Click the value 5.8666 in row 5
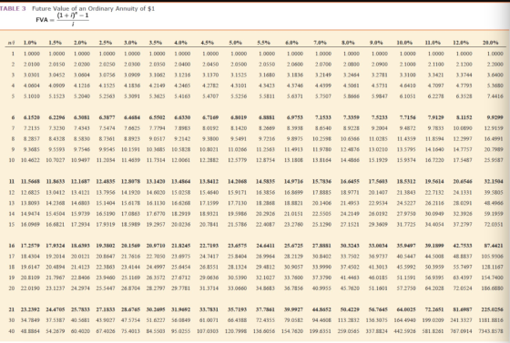 click(351, 96)
